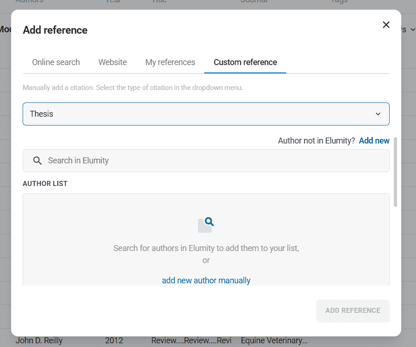
Task: Click the Add new author link
Action: point(374,141)
